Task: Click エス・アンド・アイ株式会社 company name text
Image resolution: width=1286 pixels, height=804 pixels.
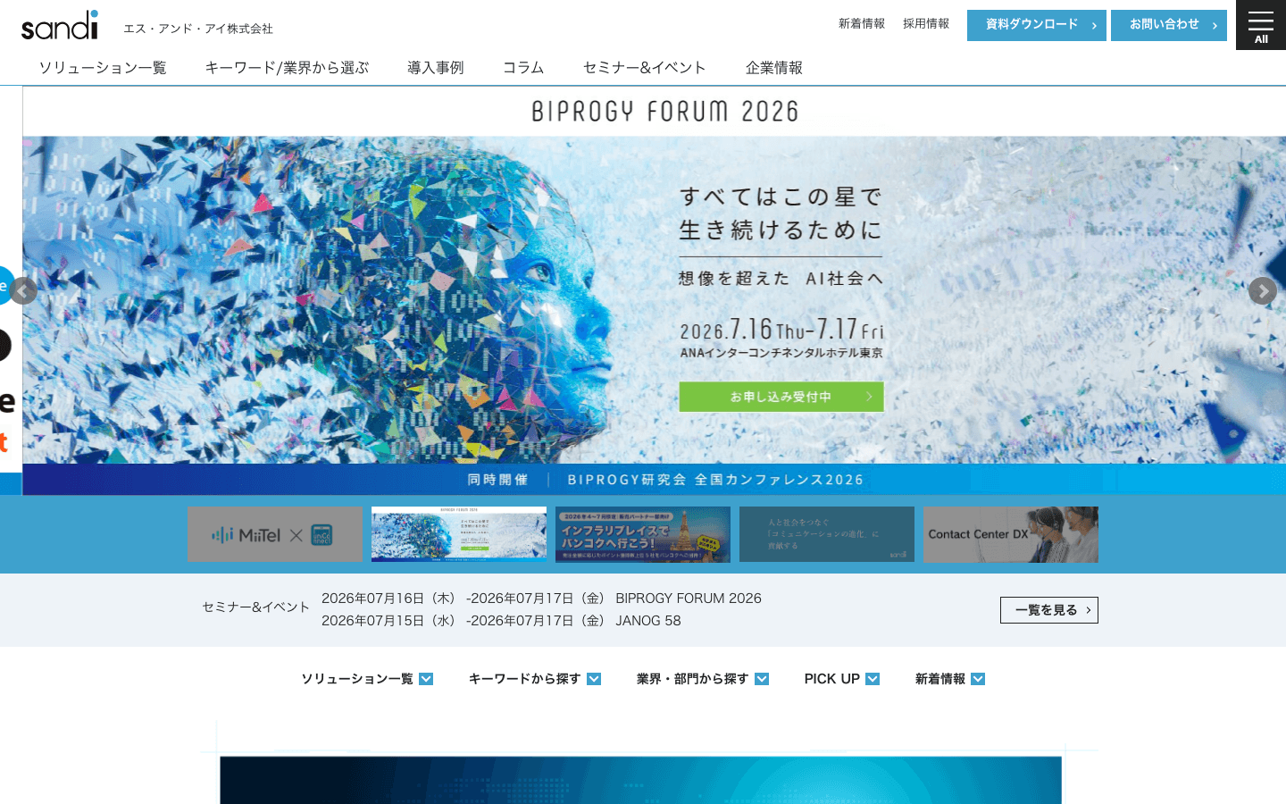Action: [198, 29]
